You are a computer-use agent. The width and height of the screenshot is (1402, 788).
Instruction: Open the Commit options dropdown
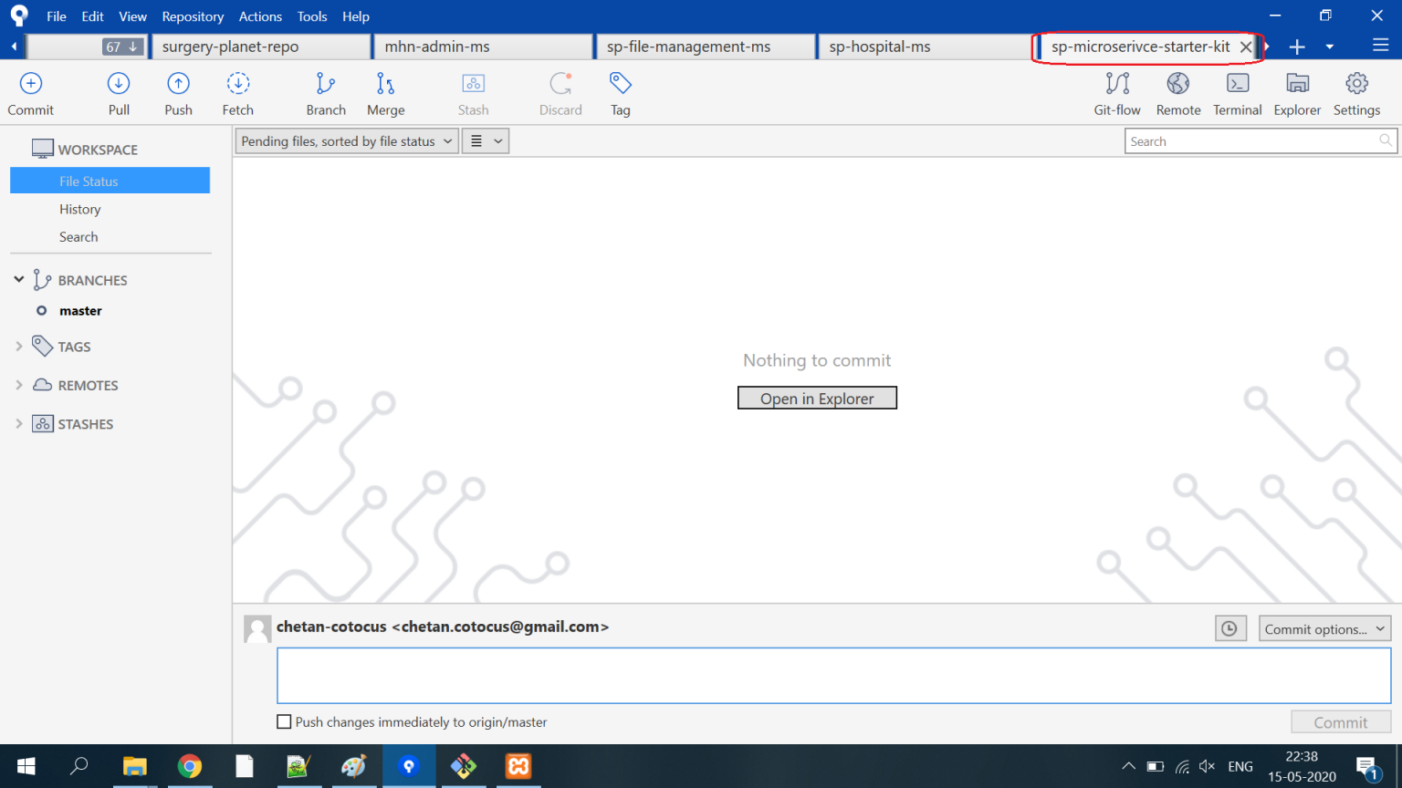1324,628
